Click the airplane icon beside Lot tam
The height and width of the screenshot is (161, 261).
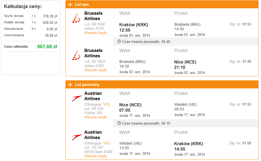[x=70, y=5]
